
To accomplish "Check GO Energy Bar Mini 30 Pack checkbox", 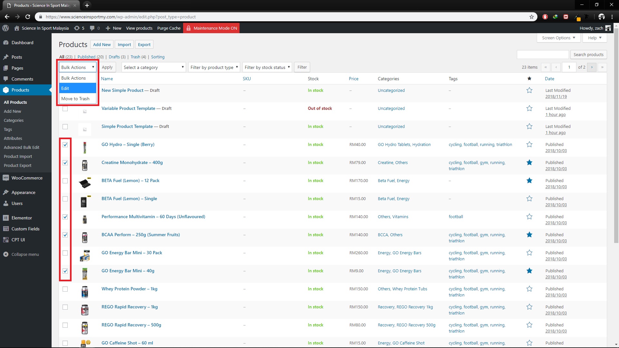I will tap(65, 253).
